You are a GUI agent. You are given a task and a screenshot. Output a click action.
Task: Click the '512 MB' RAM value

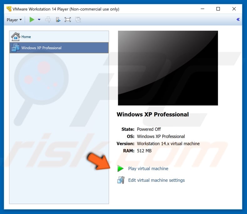pos(144,151)
